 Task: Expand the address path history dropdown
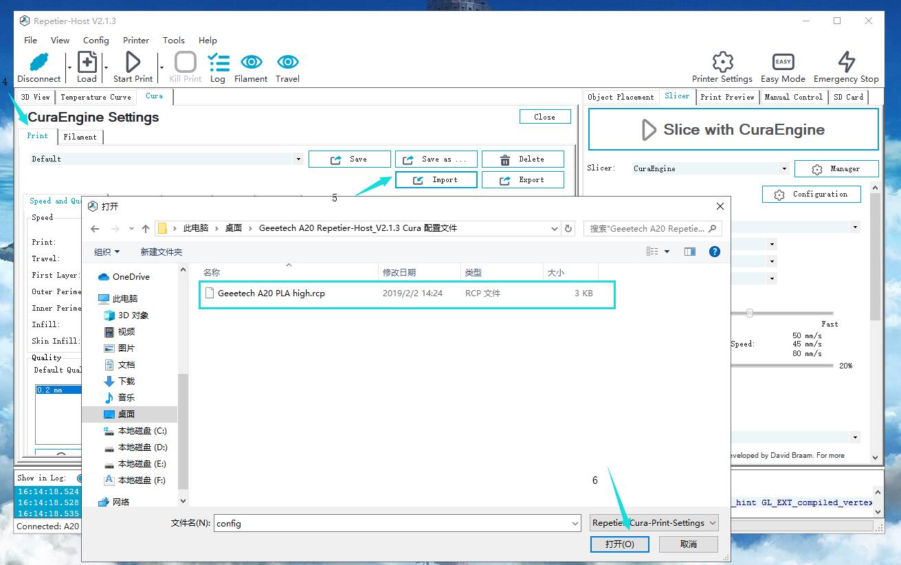[x=555, y=228]
